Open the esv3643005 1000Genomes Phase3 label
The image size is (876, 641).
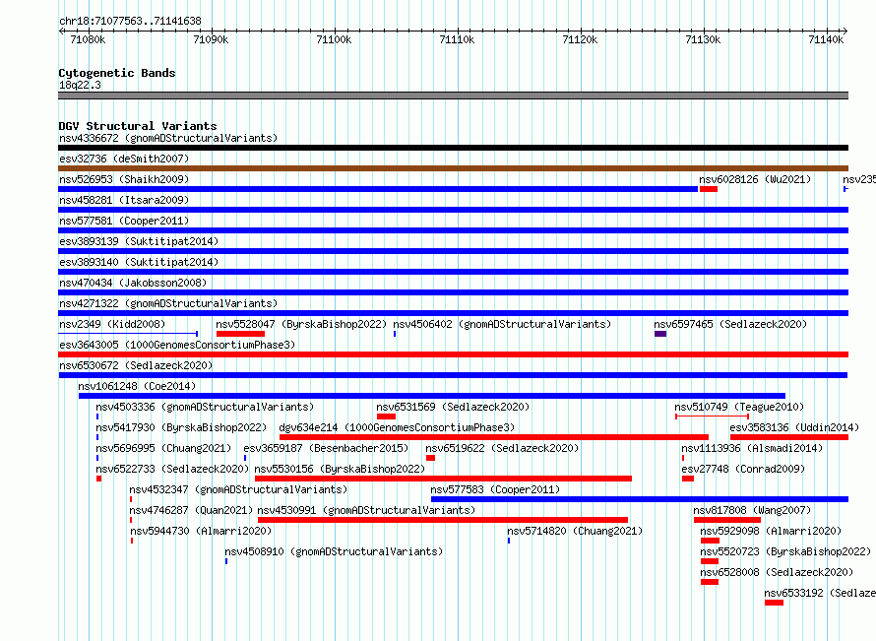coord(177,345)
